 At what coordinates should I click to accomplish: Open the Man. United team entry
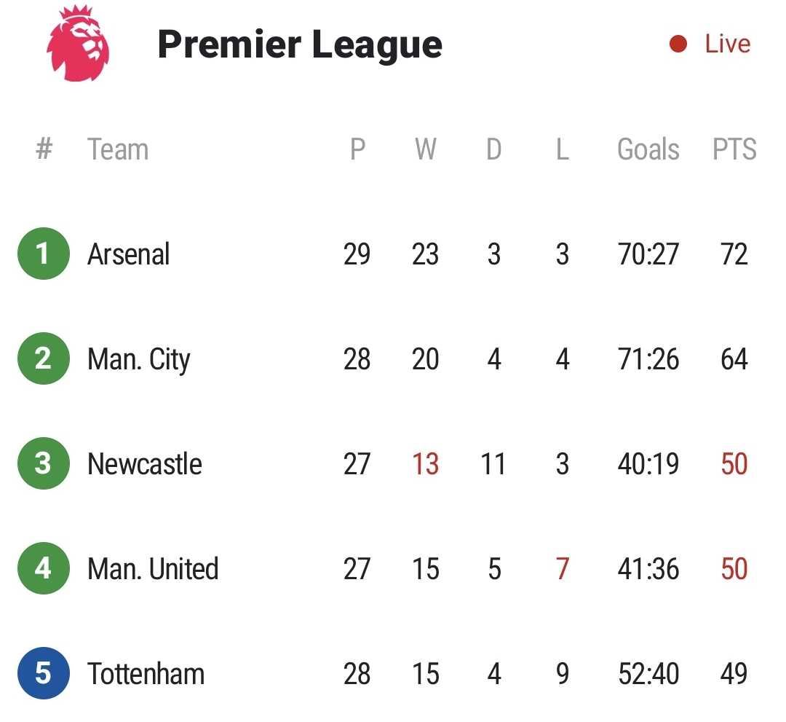tap(153, 568)
